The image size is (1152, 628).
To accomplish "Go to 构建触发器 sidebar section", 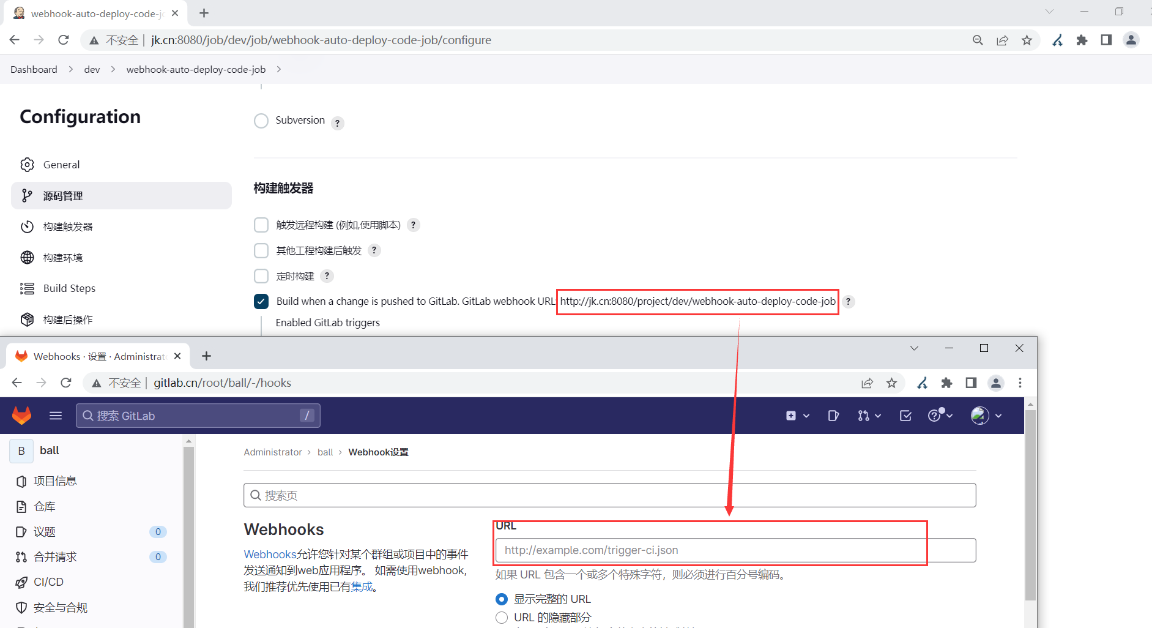I will coord(121,226).
